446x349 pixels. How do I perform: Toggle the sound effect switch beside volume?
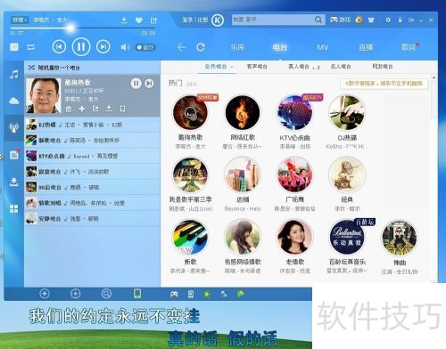(145, 47)
